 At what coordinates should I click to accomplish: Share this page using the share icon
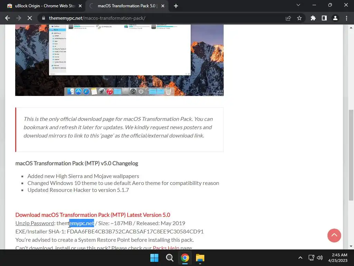[x=288, y=18]
